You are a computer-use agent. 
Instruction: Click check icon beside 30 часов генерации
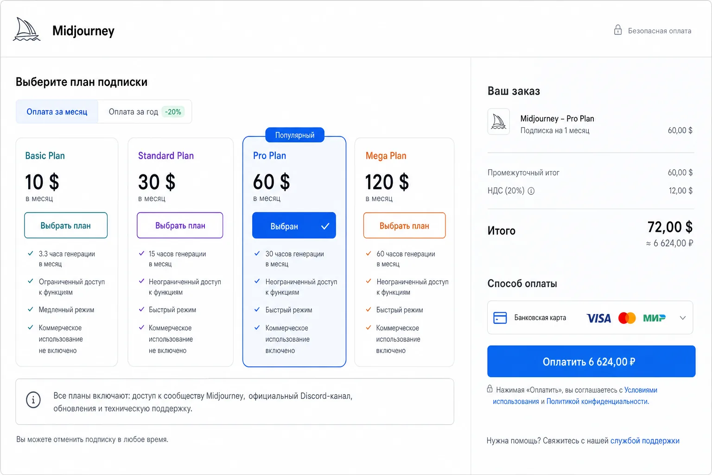tap(257, 253)
